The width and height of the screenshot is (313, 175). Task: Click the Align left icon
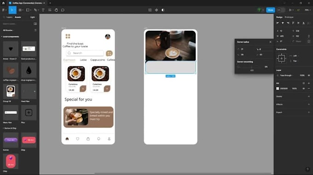tap(278, 23)
